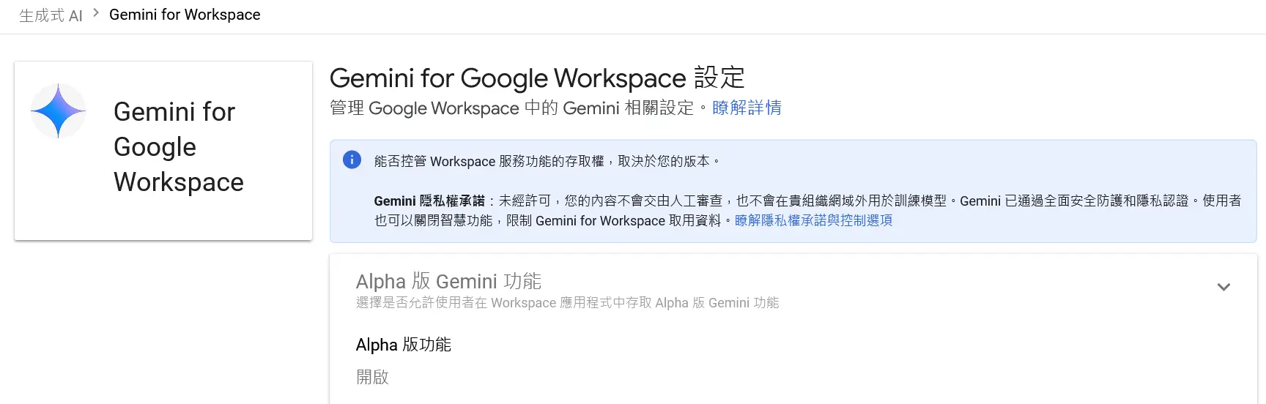This screenshot has height=404, width=1266.
Task: Click the Gemini sparkle logo icon
Action: (58, 111)
